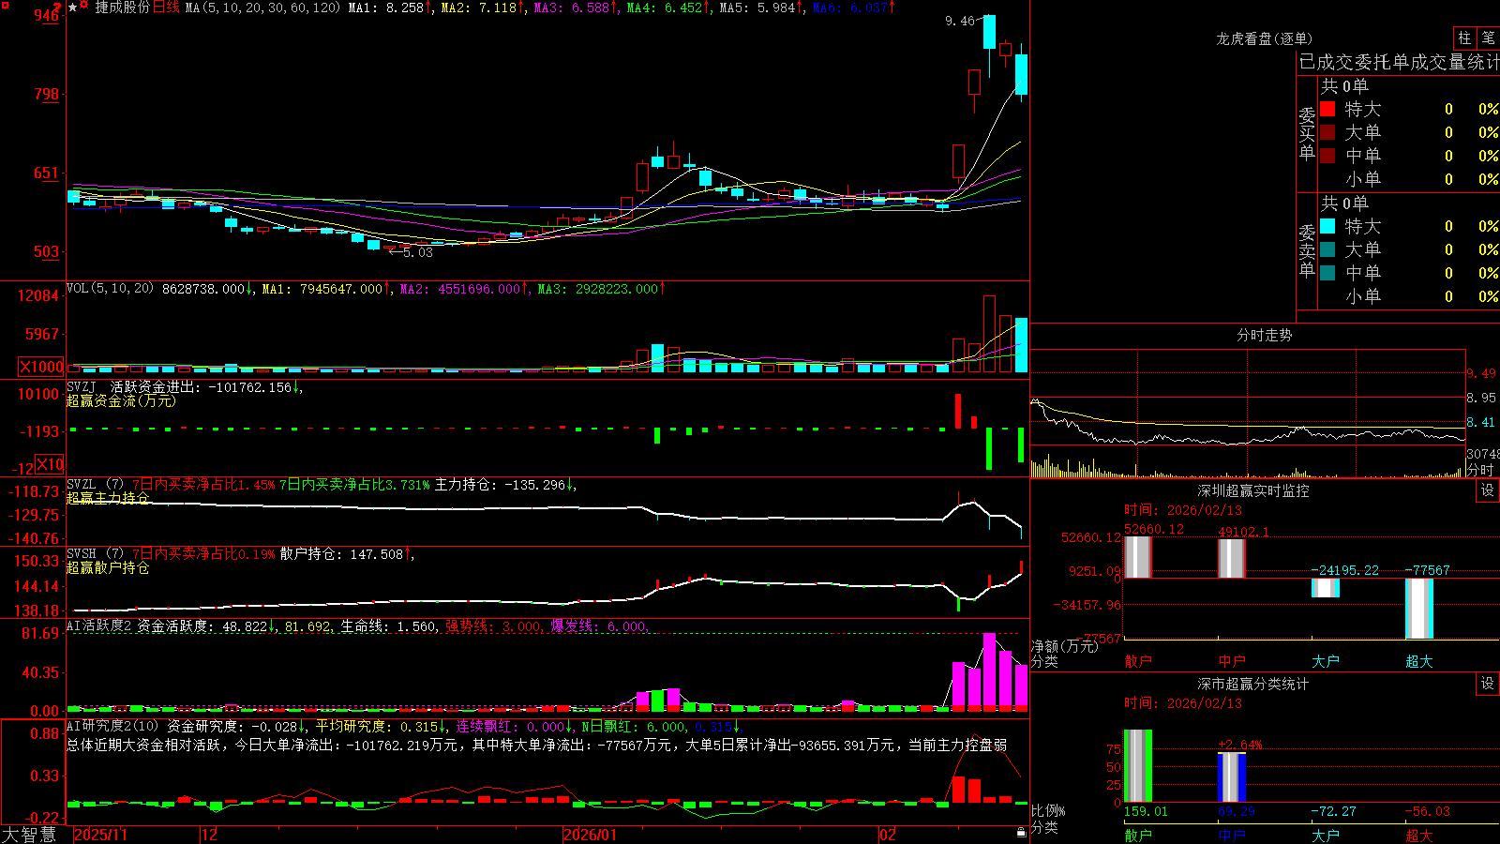
Task: Click the 比例% axis label
Action: click(1048, 811)
